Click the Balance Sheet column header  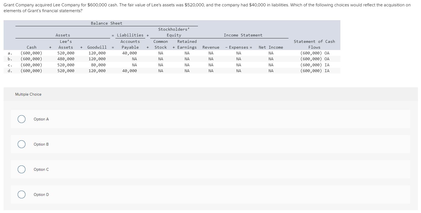pos(106,23)
